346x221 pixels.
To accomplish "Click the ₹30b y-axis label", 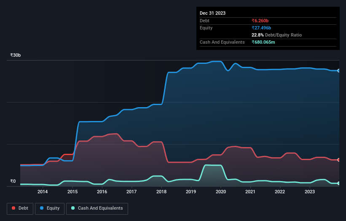I will coord(16,55).
